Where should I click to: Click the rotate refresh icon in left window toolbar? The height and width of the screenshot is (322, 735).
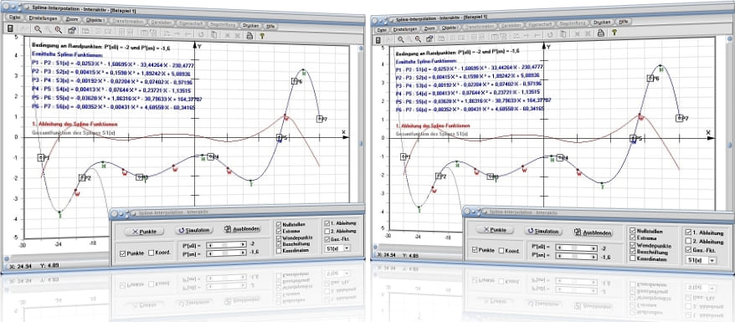[202, 33]
